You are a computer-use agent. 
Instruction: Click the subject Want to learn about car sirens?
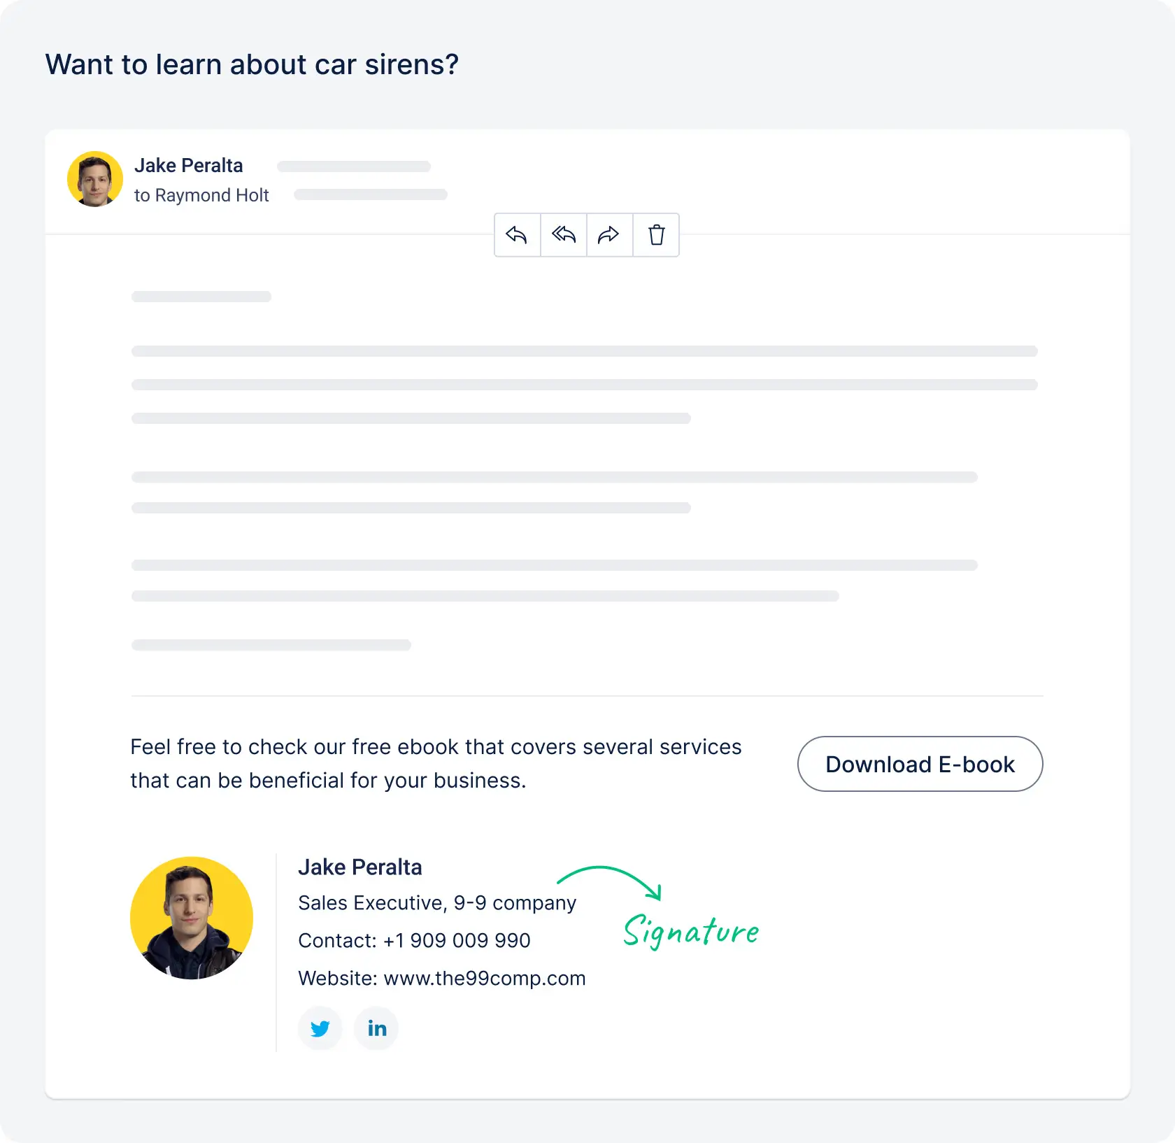[x=252, y=64]
